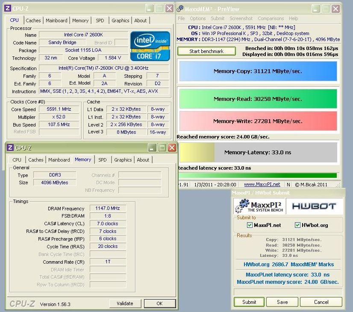The width and height of the screenshot is (353, 312).
Task: Click the Command Rate value 1T
Action: (x=108, y=262)
